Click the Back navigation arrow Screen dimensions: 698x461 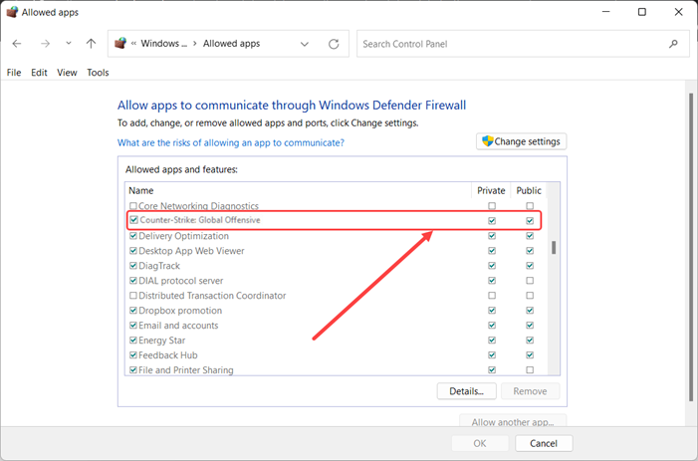[x=17, y=44]
